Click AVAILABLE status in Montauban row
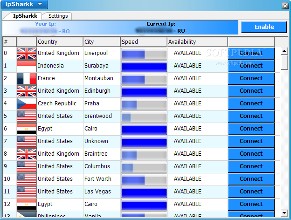This screenshot has width=291, height=220. (187, 78)
